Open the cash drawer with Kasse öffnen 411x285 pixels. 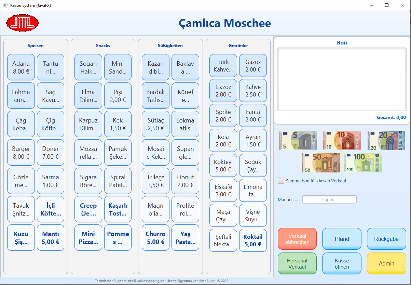click(342, 263)
